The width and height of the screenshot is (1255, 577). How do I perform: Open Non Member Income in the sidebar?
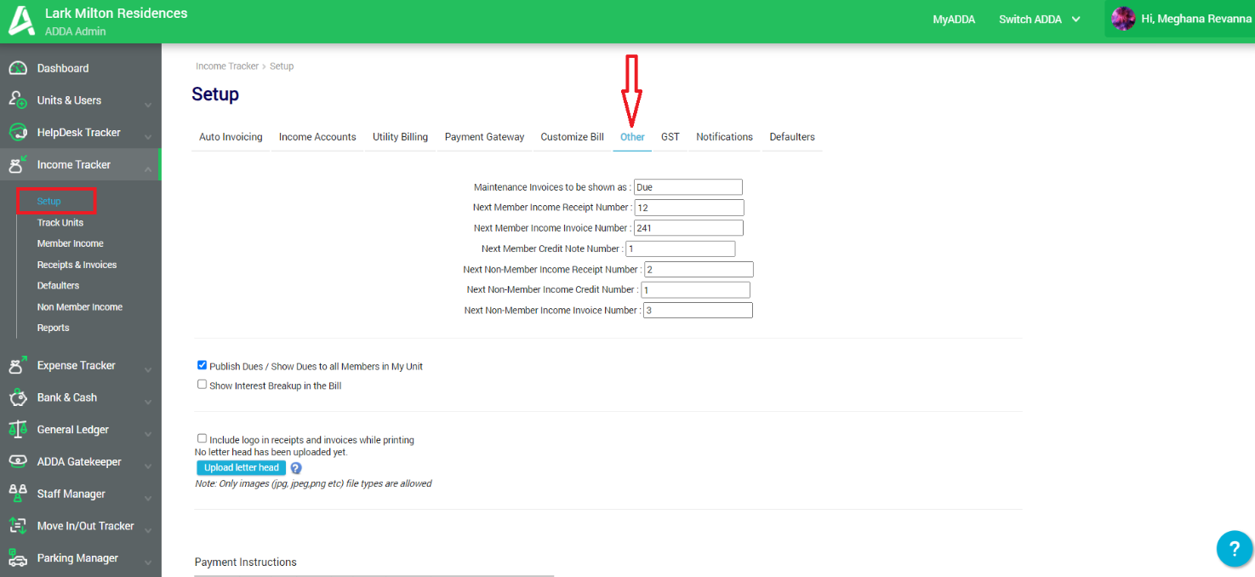(80, 307)
